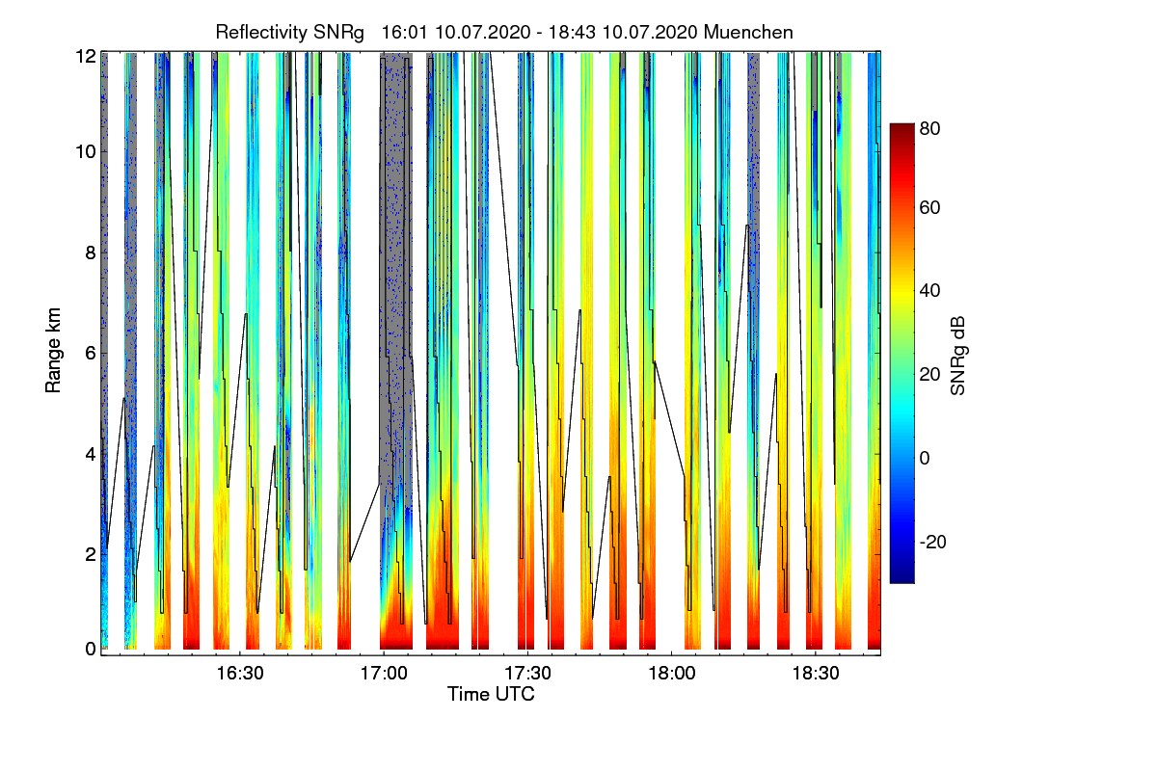
Task: Click the colorbar value '20'
Action: [x=930, y=374]
